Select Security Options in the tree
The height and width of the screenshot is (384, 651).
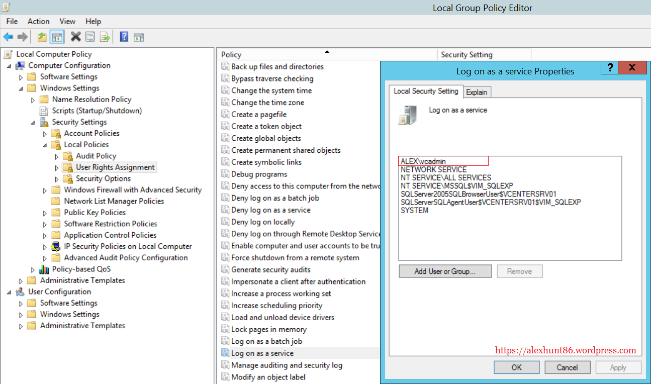point(103,178)
